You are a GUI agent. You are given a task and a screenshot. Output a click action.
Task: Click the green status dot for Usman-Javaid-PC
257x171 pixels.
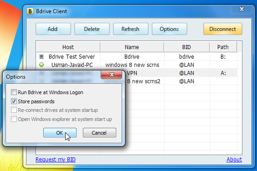pos(41,65)
